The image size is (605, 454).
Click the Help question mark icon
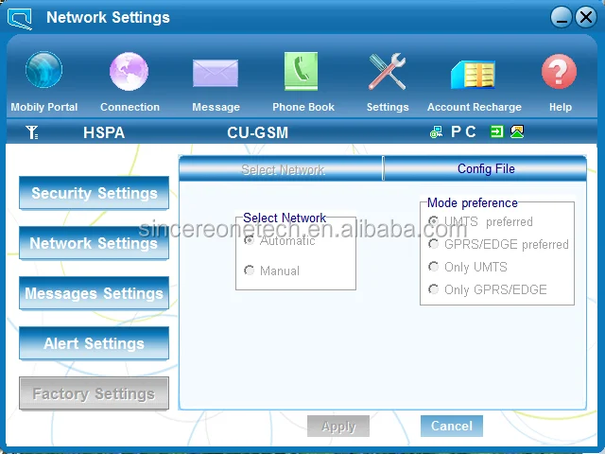click(559, 72)
